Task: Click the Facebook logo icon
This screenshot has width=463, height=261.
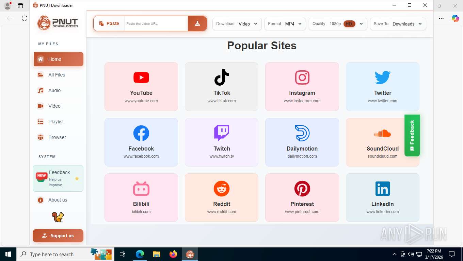Action: point(141,133)
